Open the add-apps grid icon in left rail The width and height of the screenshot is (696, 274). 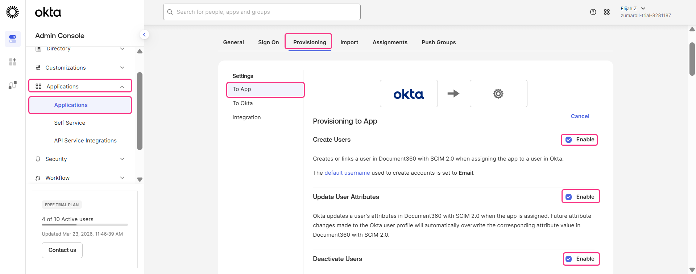click(13, 62)
